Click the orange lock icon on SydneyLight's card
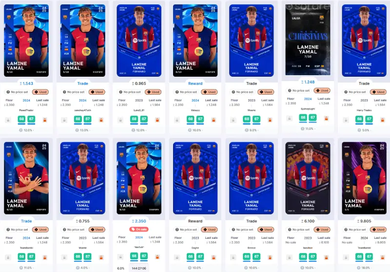Screen dimensions: 390x272 click(326, 119)
